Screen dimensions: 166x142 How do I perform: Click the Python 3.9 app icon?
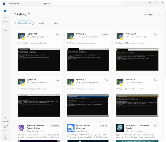(21, 82)
